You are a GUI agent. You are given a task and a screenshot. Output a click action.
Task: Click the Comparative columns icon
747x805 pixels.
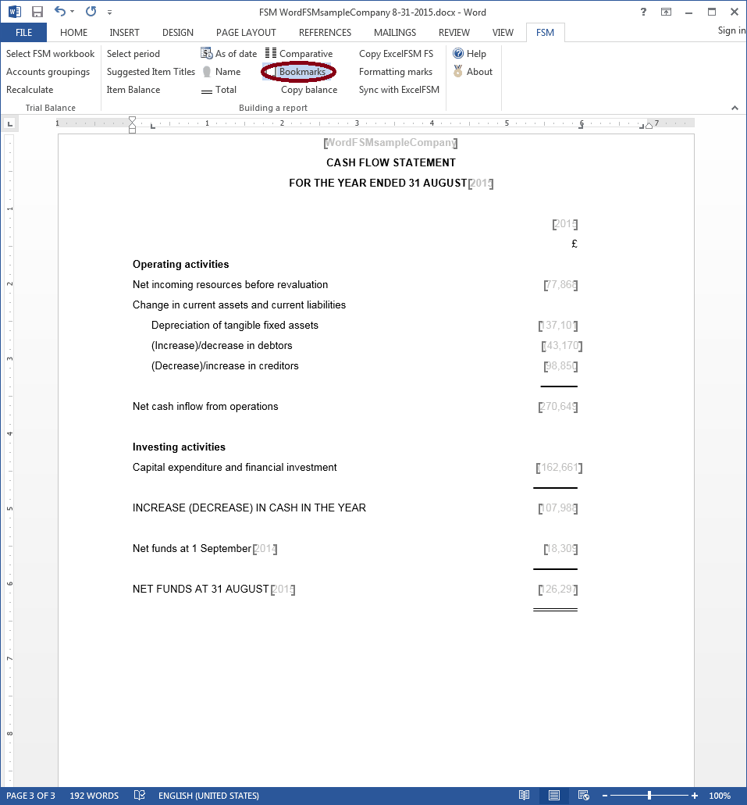click(271, 53)
